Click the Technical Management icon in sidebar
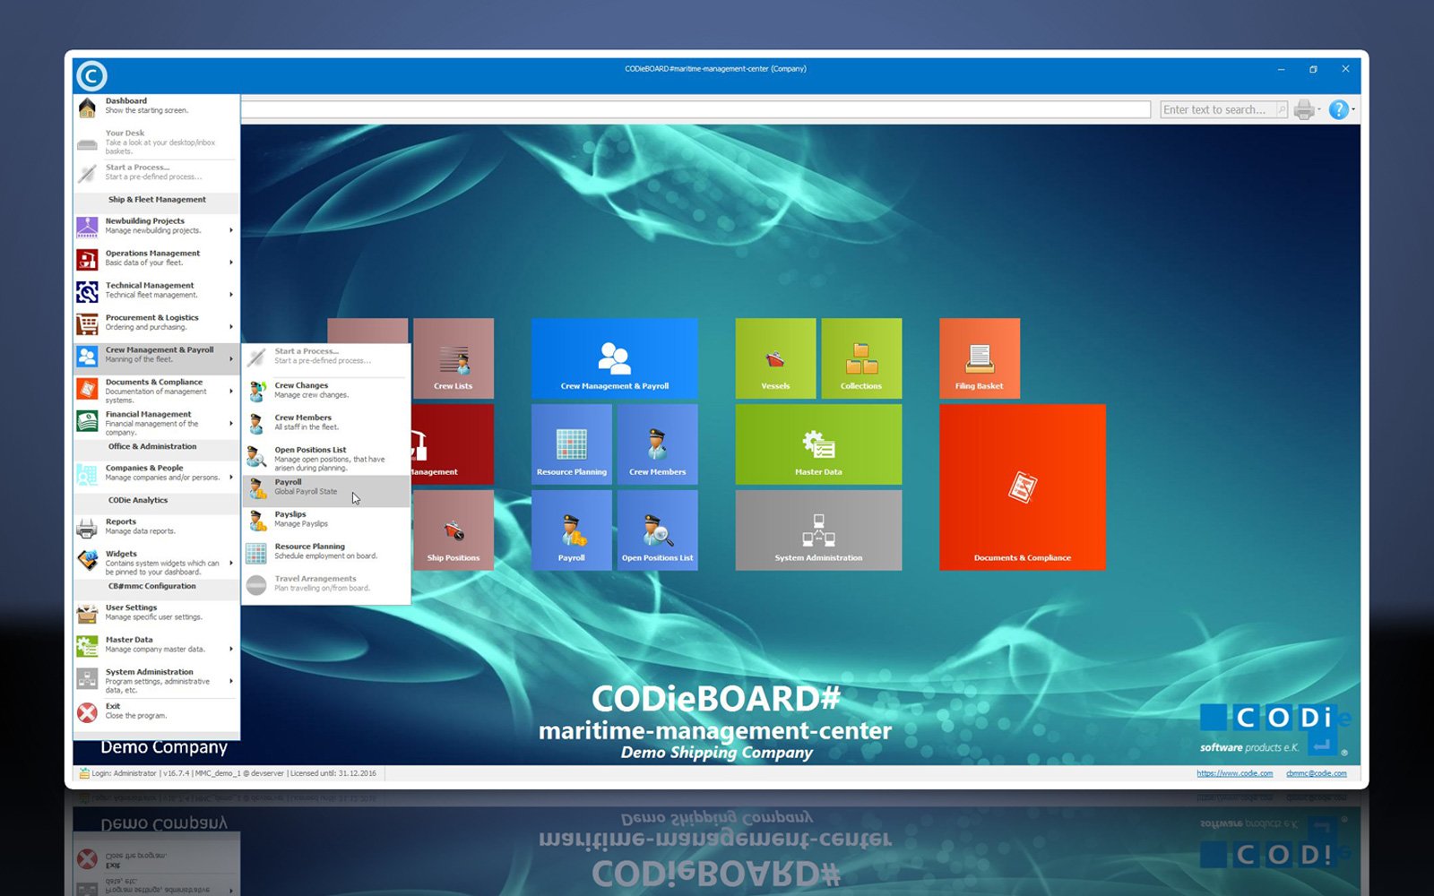This screenshot has height=896, width=1434. click(87, 291)
